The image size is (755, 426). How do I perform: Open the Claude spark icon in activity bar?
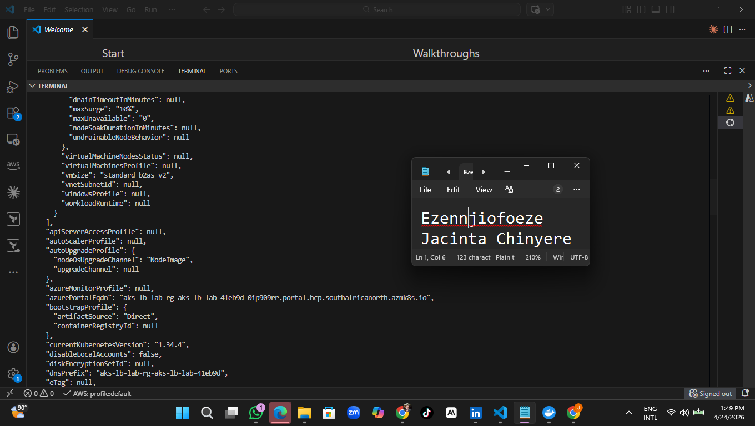click(13, 192)
